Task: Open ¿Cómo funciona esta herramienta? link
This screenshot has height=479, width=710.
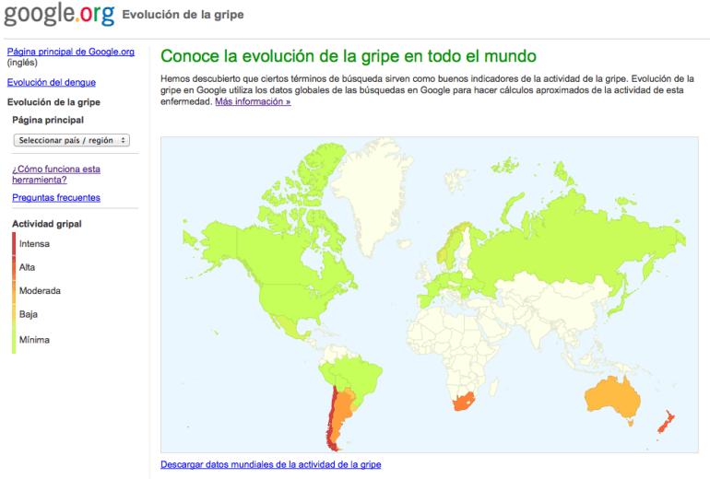Action: pyautogui.click(x=56, y=174)
